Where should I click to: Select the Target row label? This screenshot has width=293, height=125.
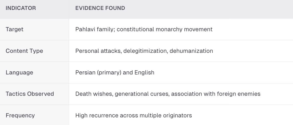tap(15, 29)
